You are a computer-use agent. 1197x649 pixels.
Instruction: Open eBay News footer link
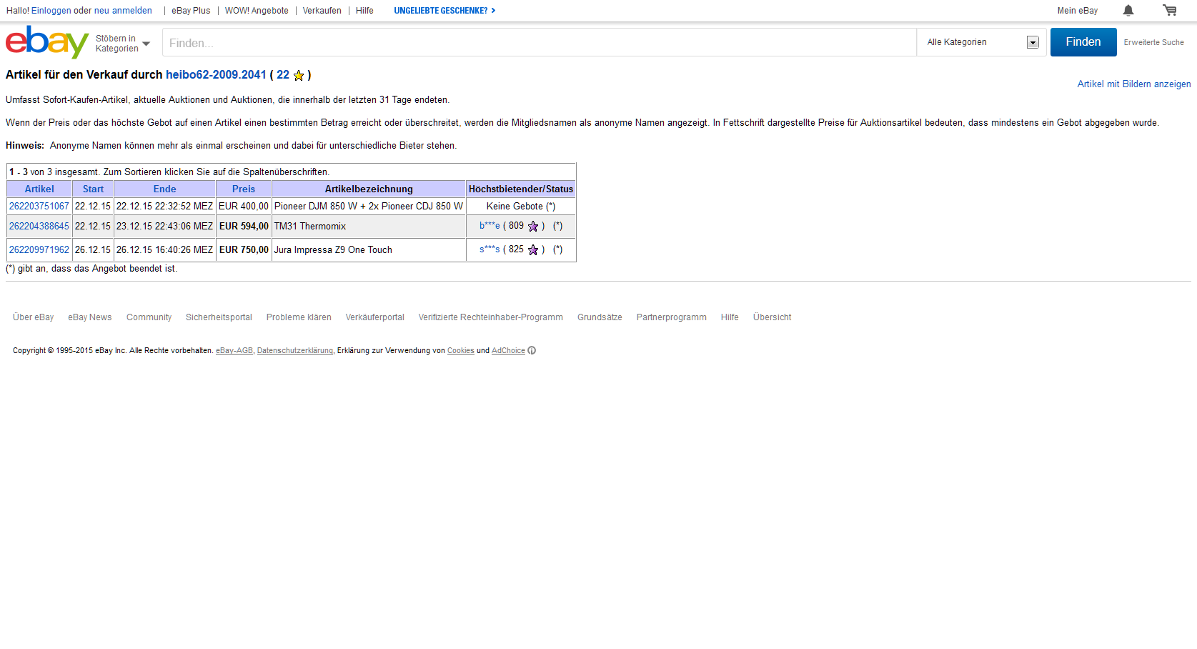pos(90,317)
